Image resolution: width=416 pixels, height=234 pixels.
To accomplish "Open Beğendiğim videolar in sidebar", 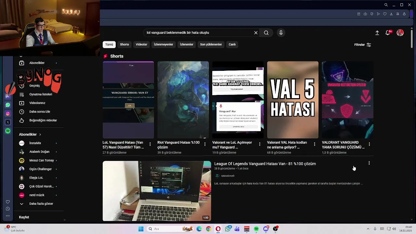I will pyautogui.click(x=43, y=120).
